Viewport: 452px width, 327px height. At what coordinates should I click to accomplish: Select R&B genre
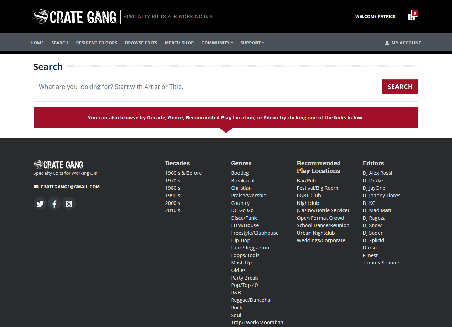(236, 293)
